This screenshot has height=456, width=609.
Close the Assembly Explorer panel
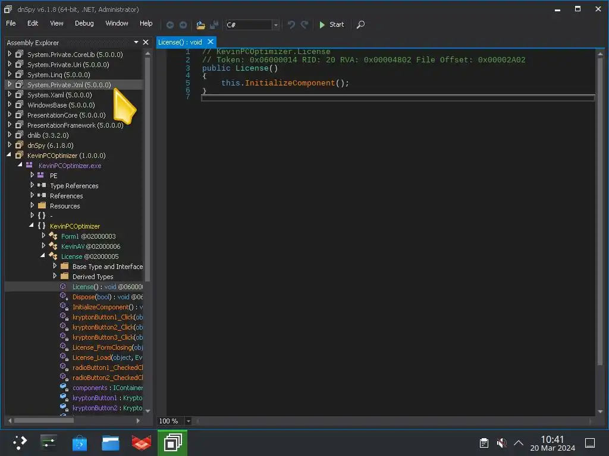[x=146, y=42]
